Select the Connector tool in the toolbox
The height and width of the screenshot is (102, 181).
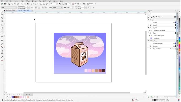coord(2,47)
